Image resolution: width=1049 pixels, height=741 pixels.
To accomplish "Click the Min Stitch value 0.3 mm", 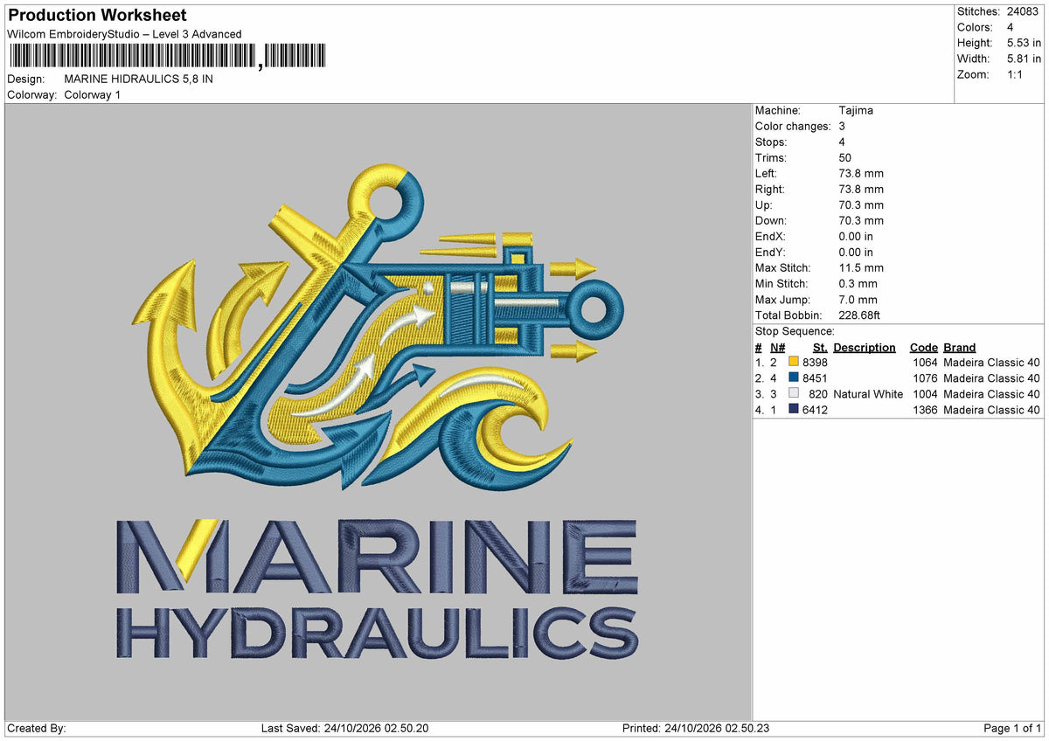I will pyautogui.click(x=858, y=283).
